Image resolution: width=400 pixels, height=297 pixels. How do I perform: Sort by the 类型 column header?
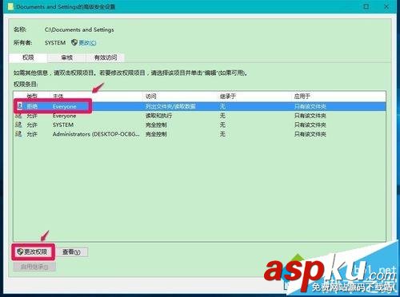click(x=32, y=96)
